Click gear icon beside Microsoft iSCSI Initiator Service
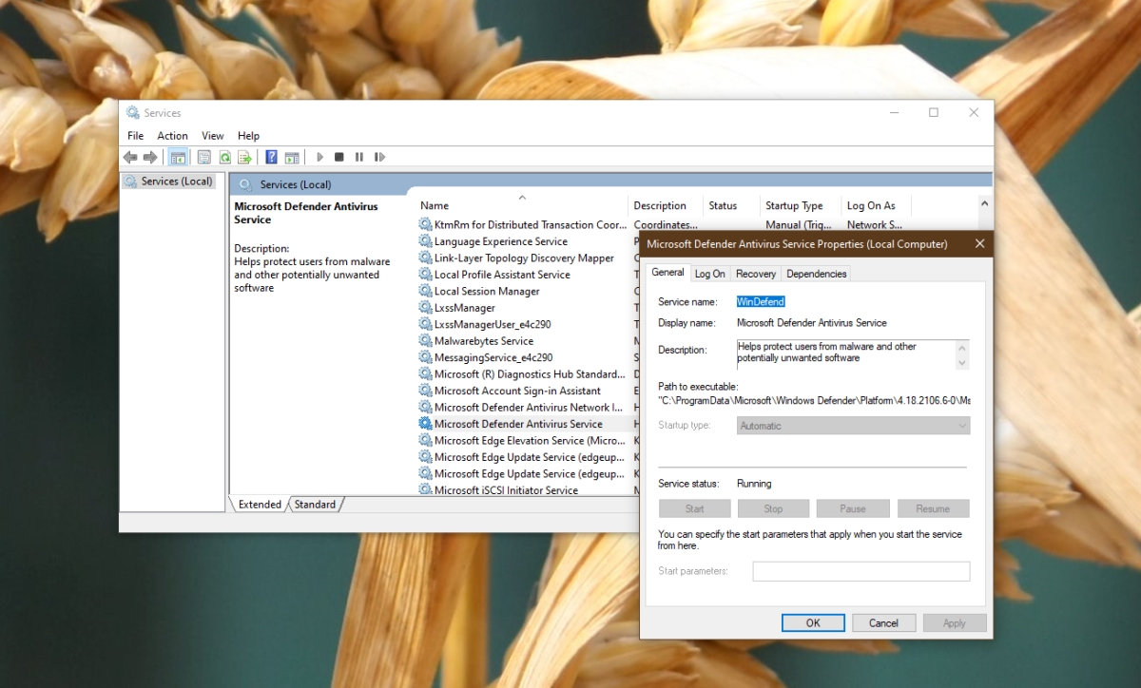 tap(426, 490)
